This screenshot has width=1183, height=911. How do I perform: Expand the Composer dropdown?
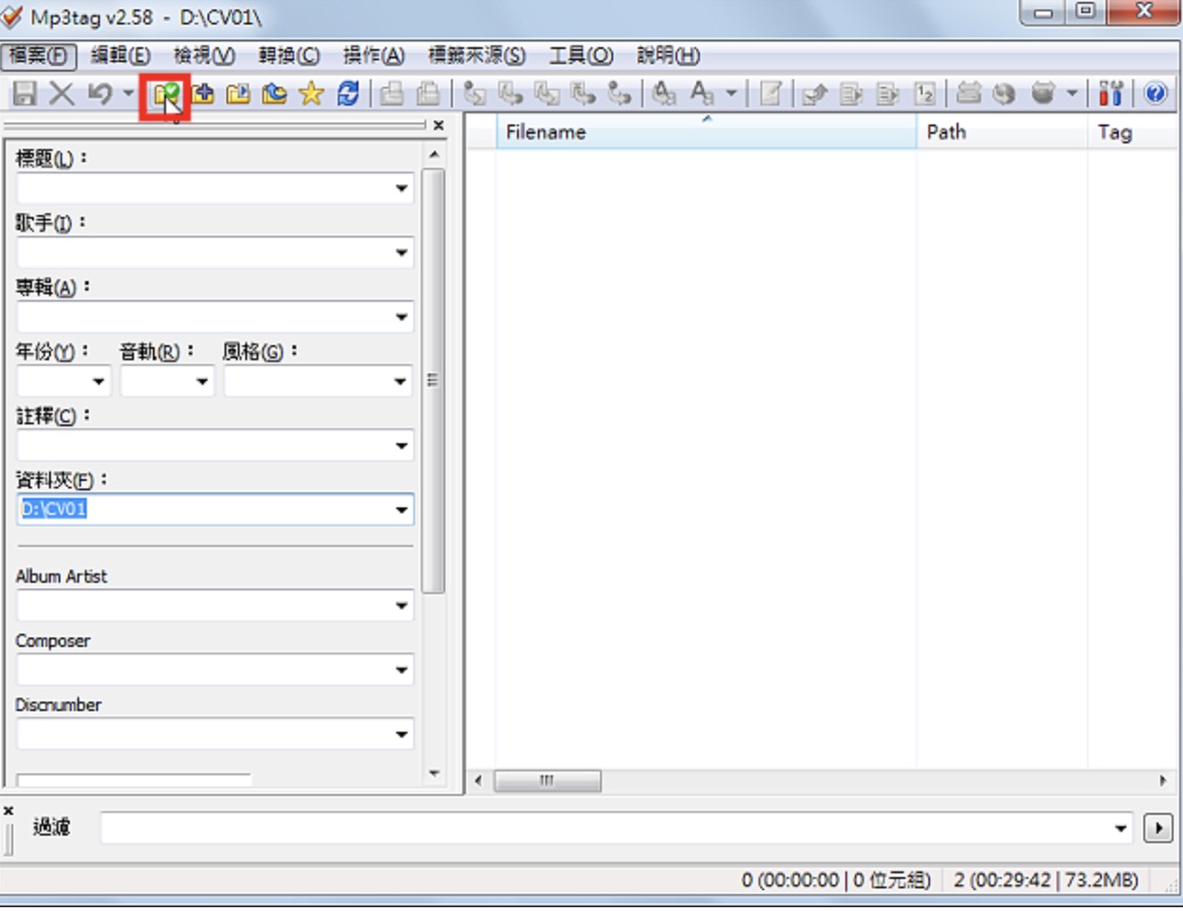pos(402,670)
